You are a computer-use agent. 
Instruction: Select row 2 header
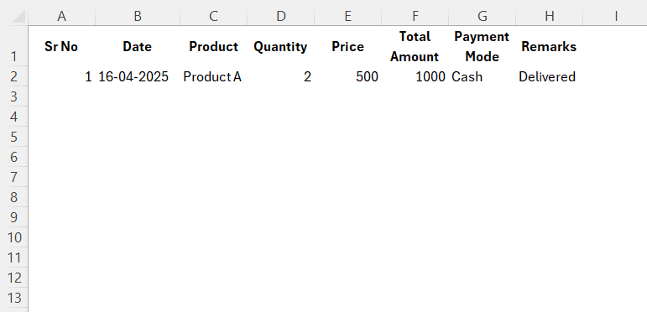pos(14,76)
